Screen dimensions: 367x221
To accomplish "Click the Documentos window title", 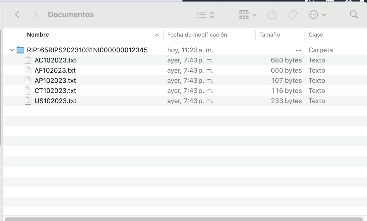I will pos(71,14).
